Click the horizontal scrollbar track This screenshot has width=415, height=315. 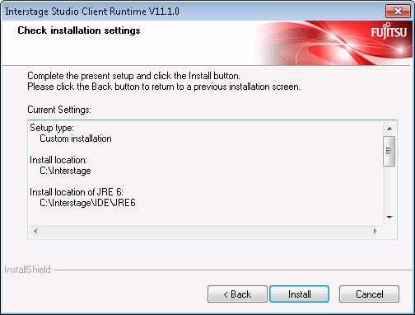205,231
